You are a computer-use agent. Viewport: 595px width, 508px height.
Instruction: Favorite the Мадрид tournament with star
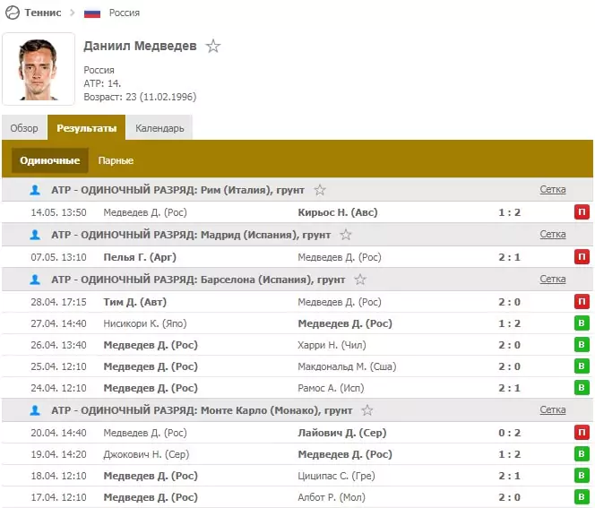point(346,235)
